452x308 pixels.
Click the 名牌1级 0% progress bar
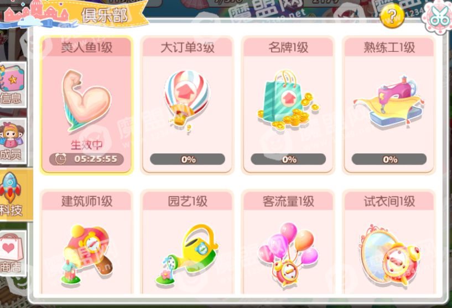pyautogui.click(x=288, y=159)
